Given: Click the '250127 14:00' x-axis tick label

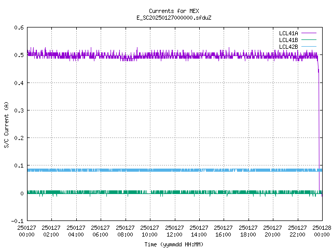Looking at the screenshot, I should (x=199, y=231).
